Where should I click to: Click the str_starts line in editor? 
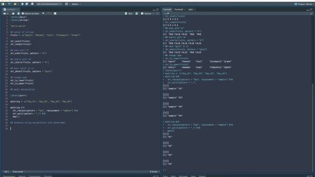click(x=30, y=62)
